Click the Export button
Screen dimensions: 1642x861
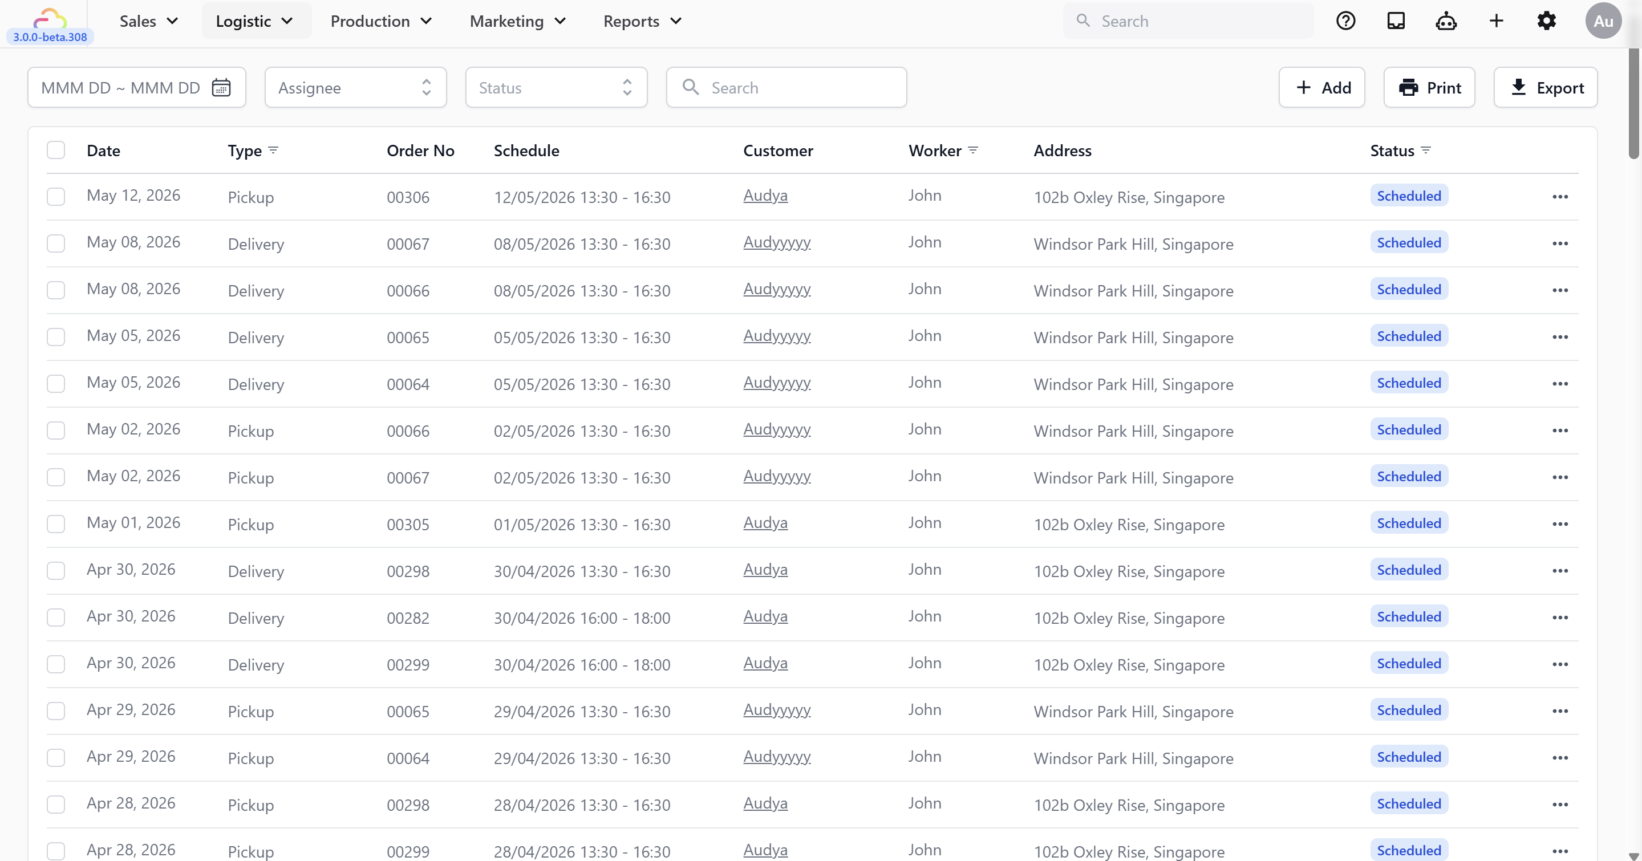pyautogui.click(x=1546, y=87)
